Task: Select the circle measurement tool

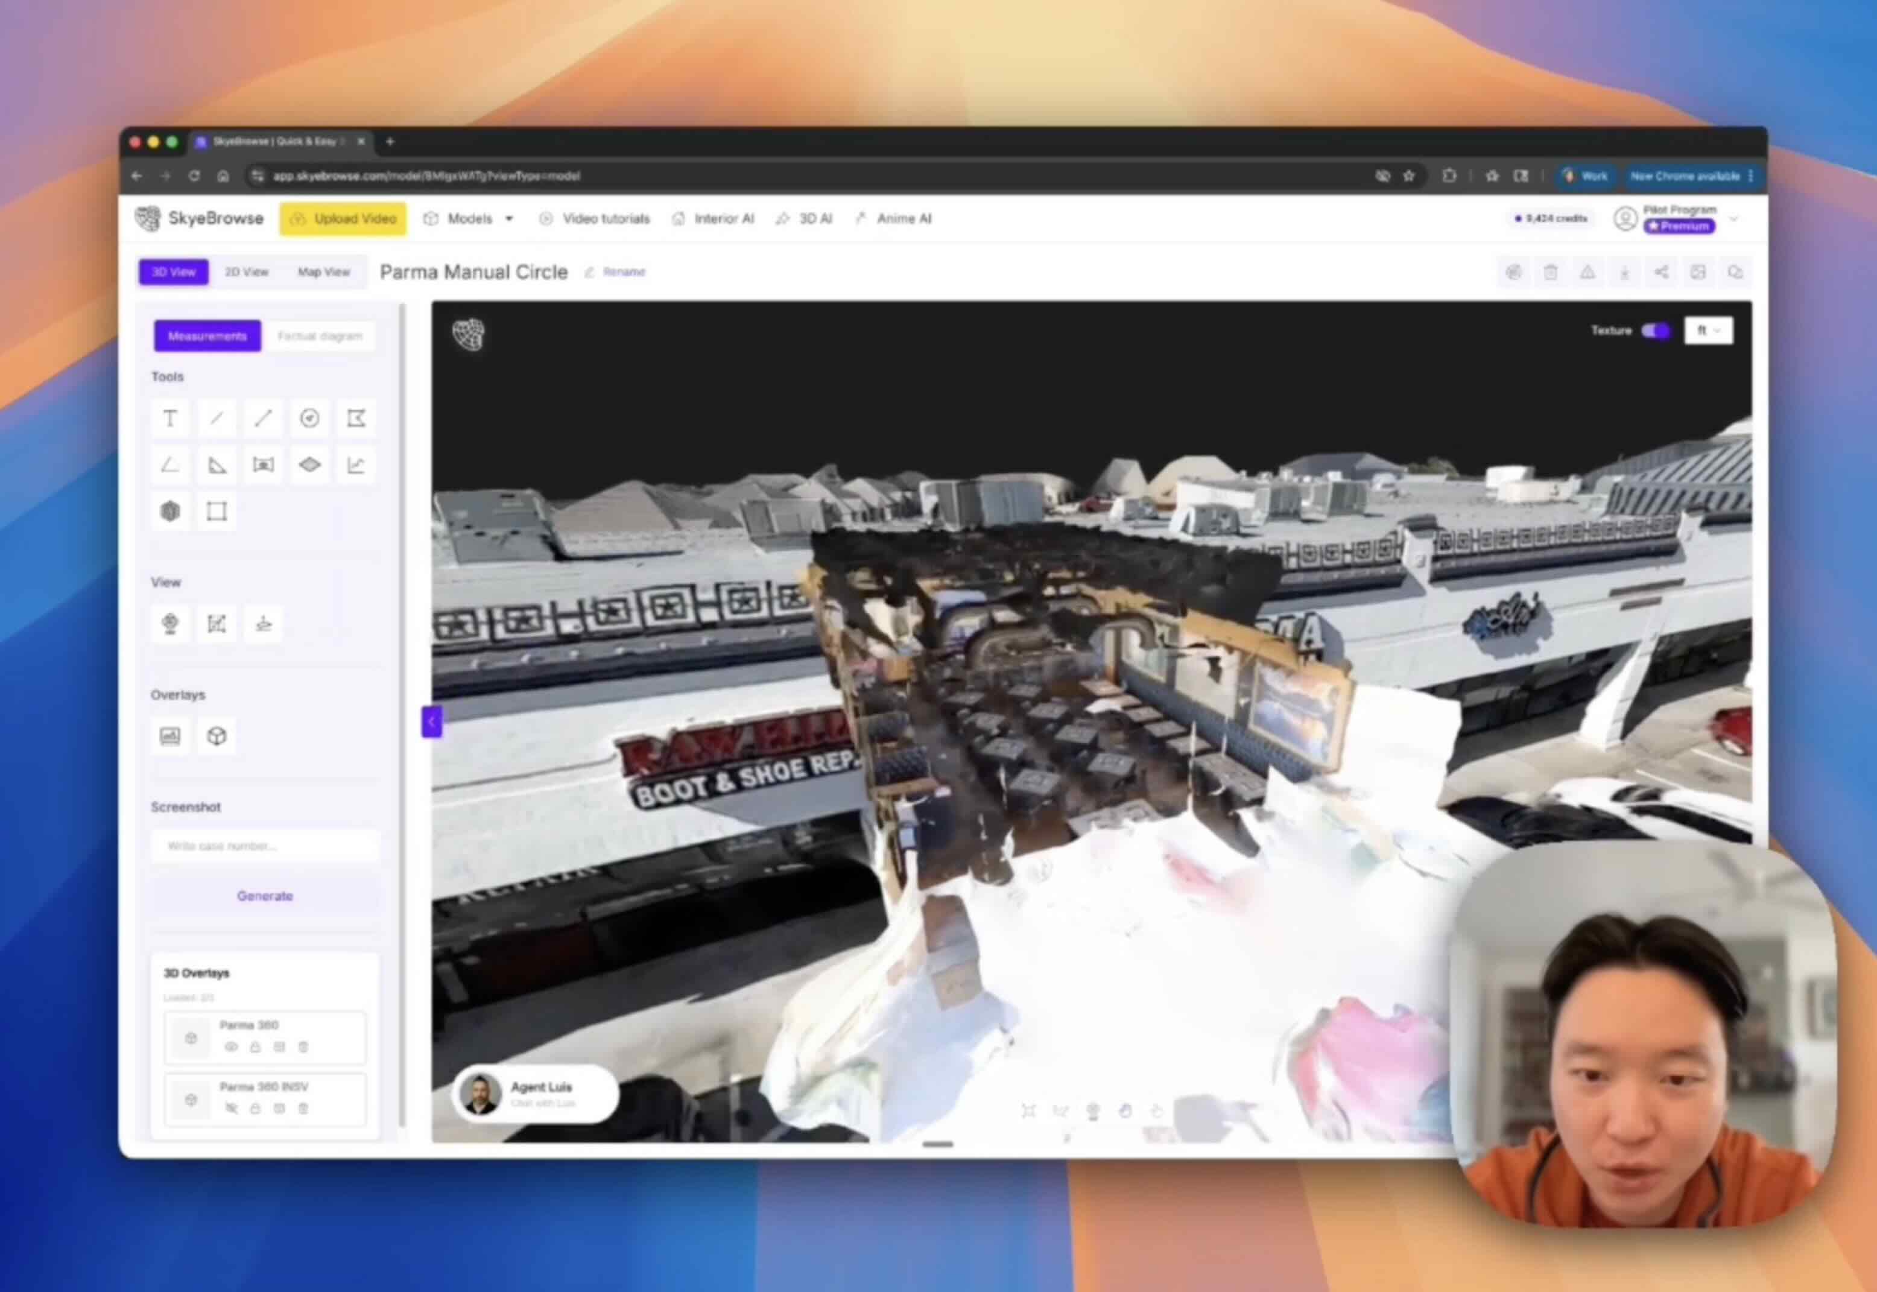Action: click(x=309, y=419)
